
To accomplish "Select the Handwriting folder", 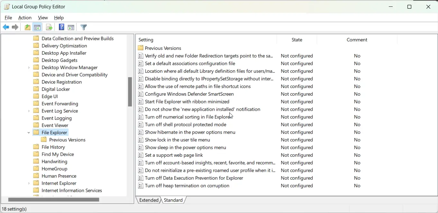I will click(x=54, y=161).
